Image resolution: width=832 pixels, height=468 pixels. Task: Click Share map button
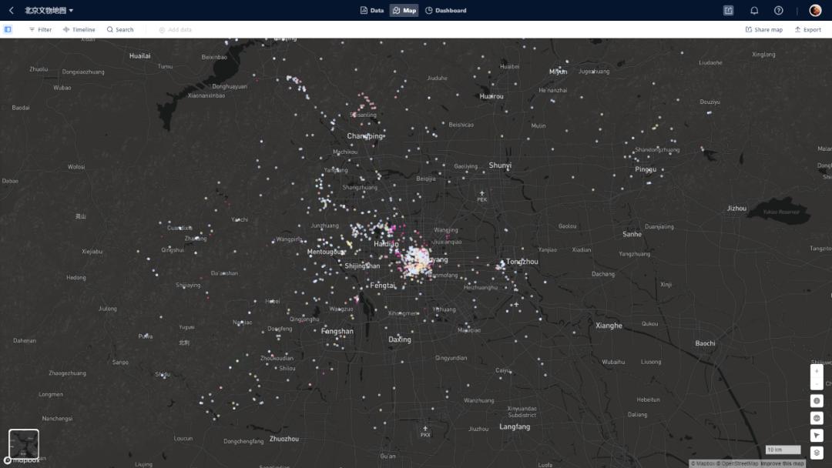point(764,30)
